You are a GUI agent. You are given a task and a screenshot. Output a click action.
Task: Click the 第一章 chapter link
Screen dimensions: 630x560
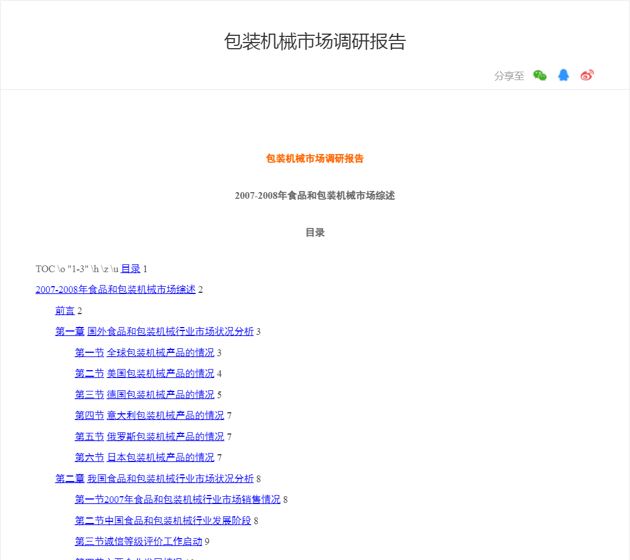point(69,332)
